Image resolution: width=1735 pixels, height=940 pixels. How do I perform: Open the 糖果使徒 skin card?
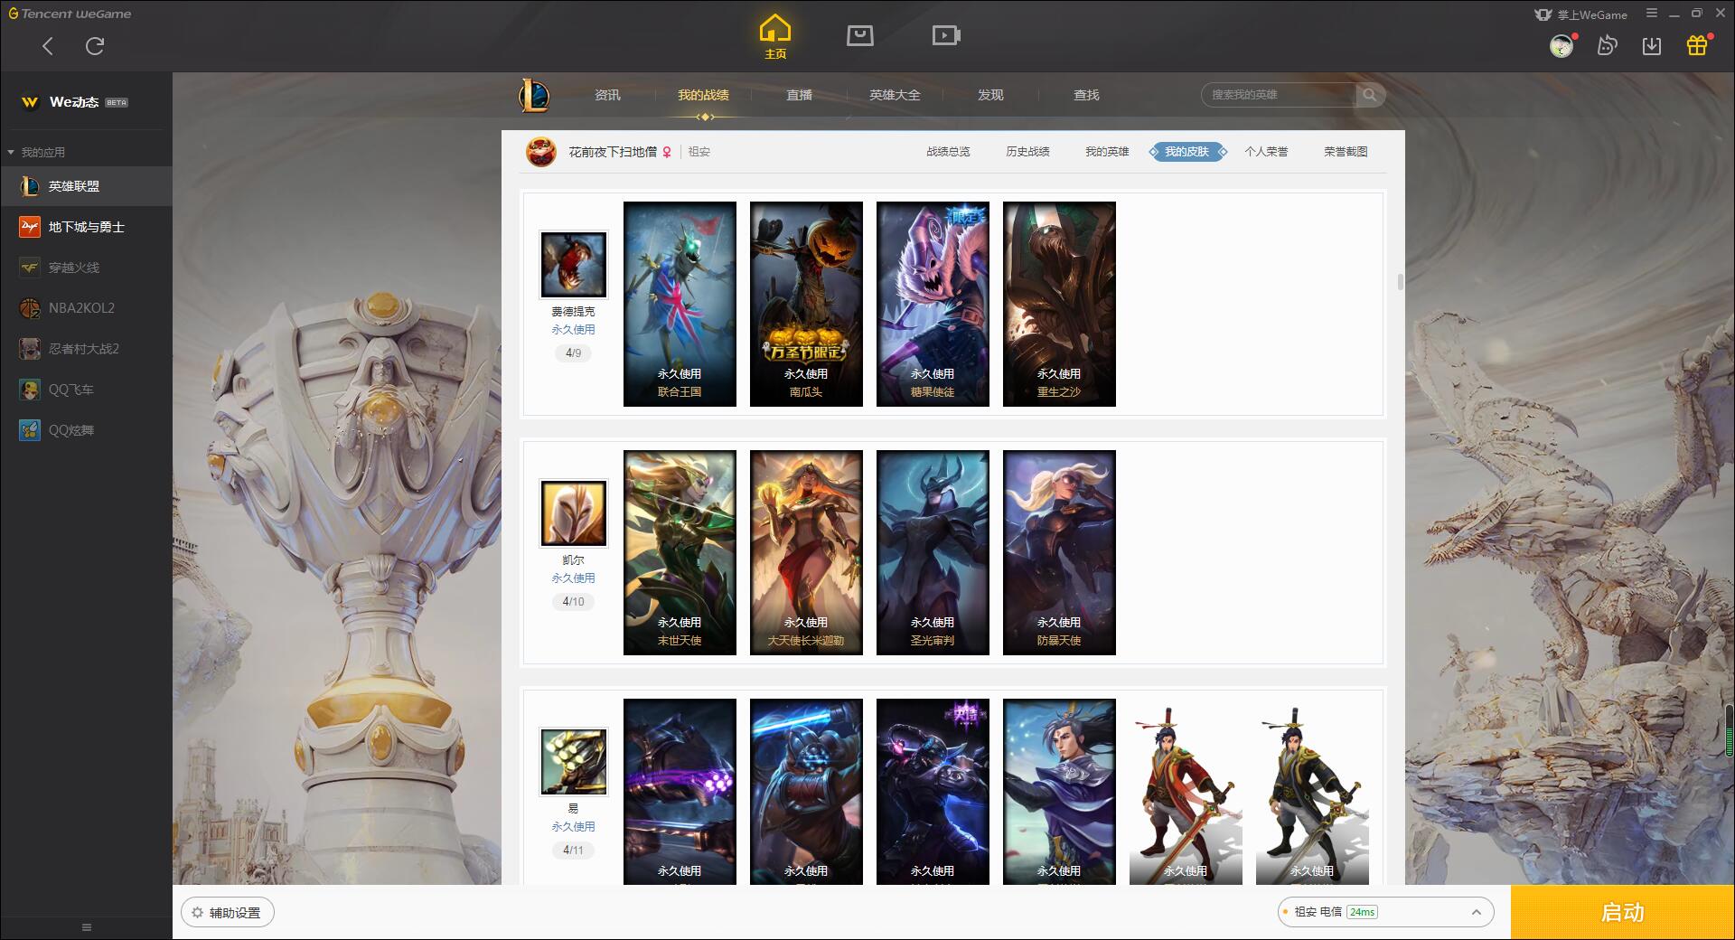[x=933, y=304]
